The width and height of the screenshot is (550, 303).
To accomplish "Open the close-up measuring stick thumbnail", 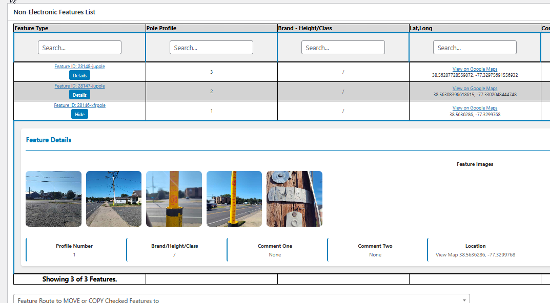I will 174,199.
